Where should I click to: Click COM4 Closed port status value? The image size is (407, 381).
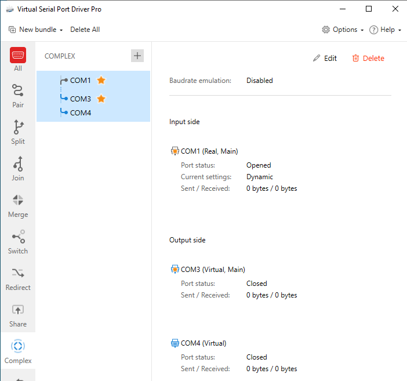click(x=256, y=357)
